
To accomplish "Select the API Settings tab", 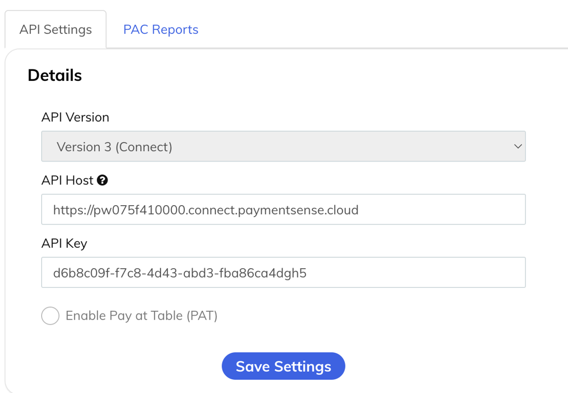I will (56, 30).
